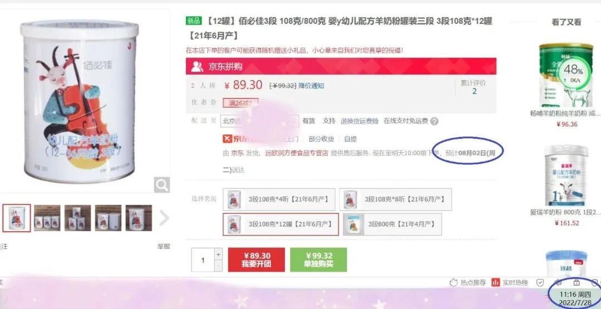Image resolution: width=601 pixels, height=309 pixels.
Task: Open the 降价通知 price alert link
Action: click(x=311, y=86)
